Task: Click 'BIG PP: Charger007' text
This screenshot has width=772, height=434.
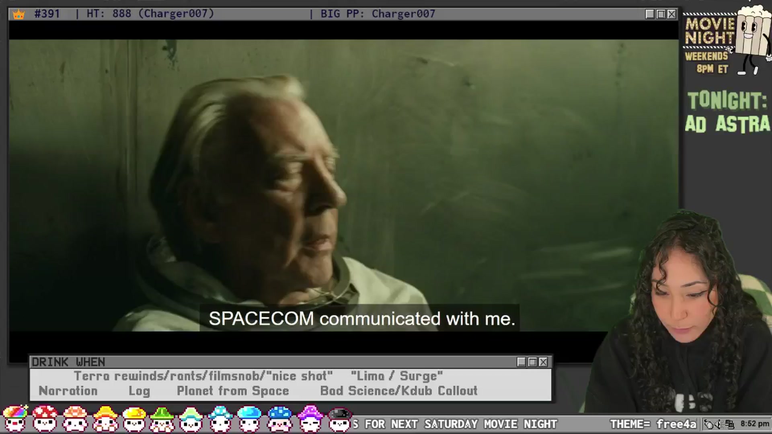Action: (x=378, y=14)
